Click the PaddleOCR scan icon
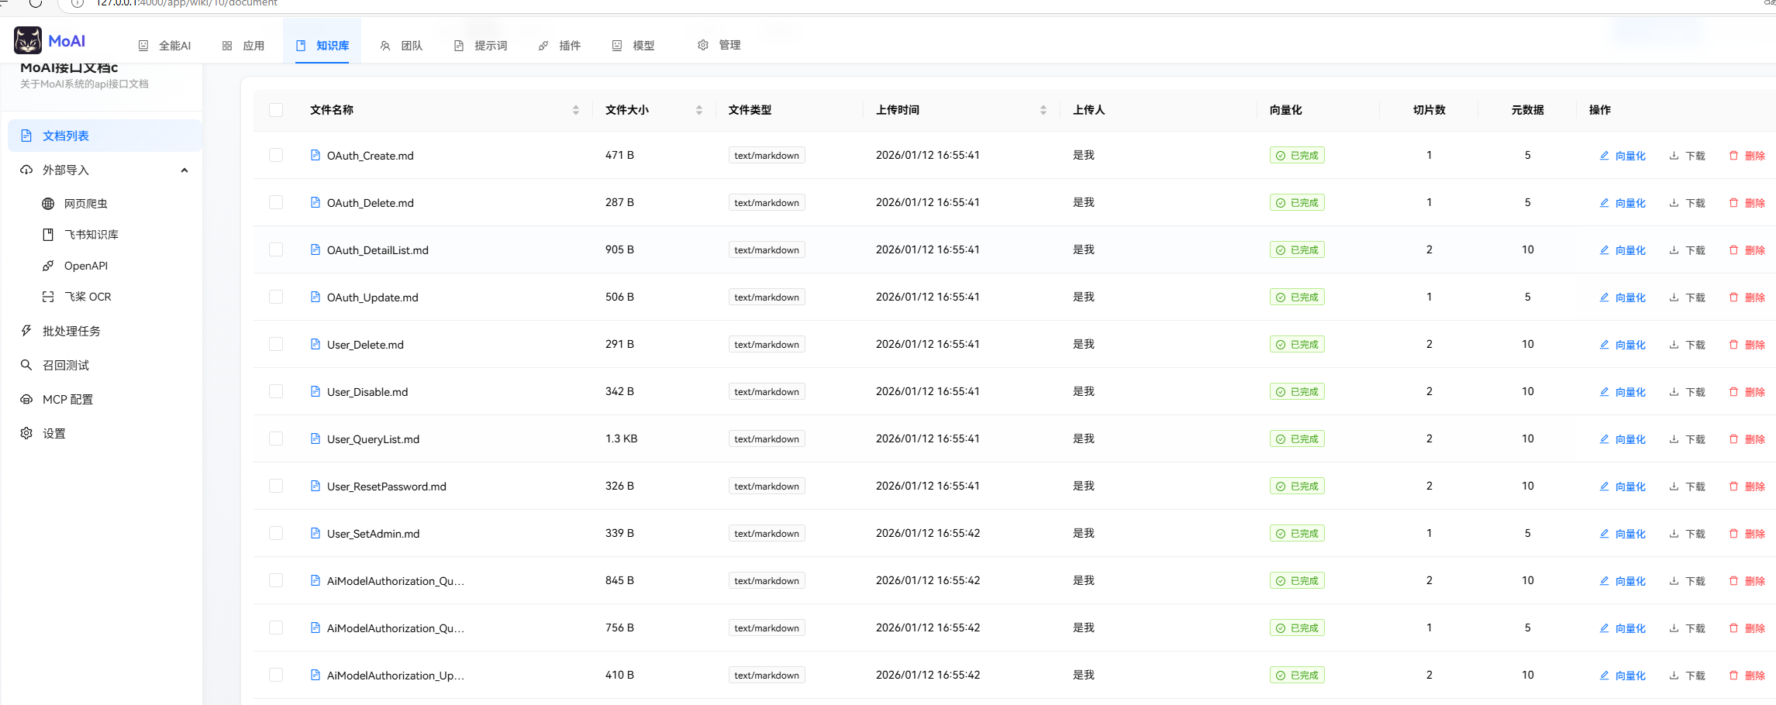 coord(48,297)
